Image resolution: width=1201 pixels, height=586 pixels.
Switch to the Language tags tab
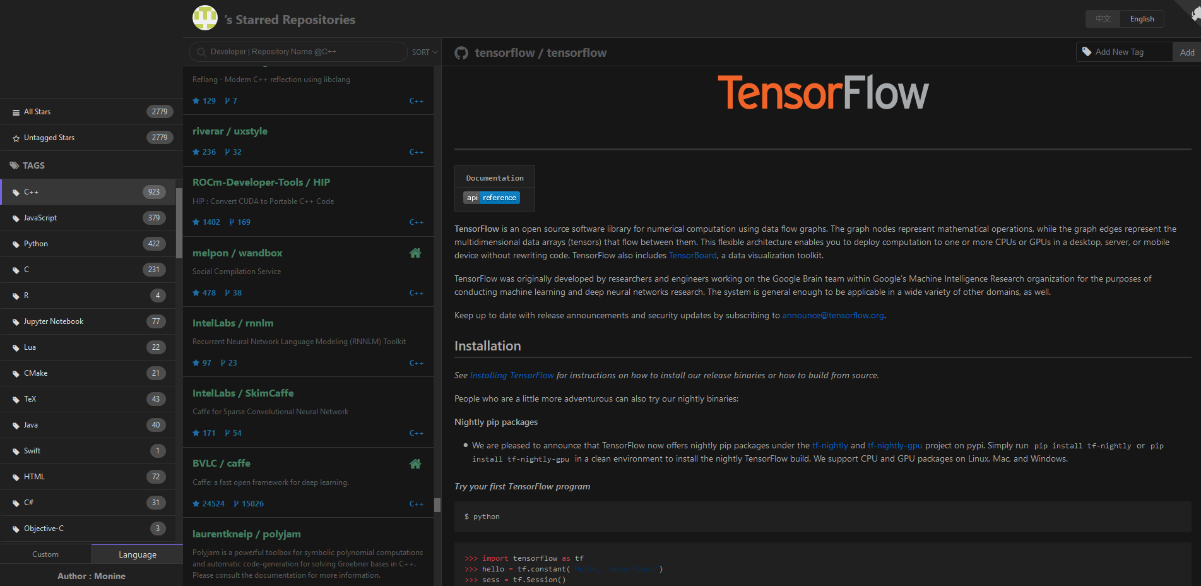click(x=138, y=554)
